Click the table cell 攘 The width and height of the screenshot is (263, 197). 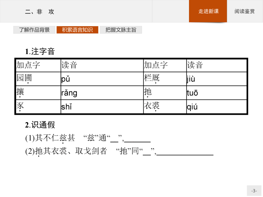click(x=38, y=93)
